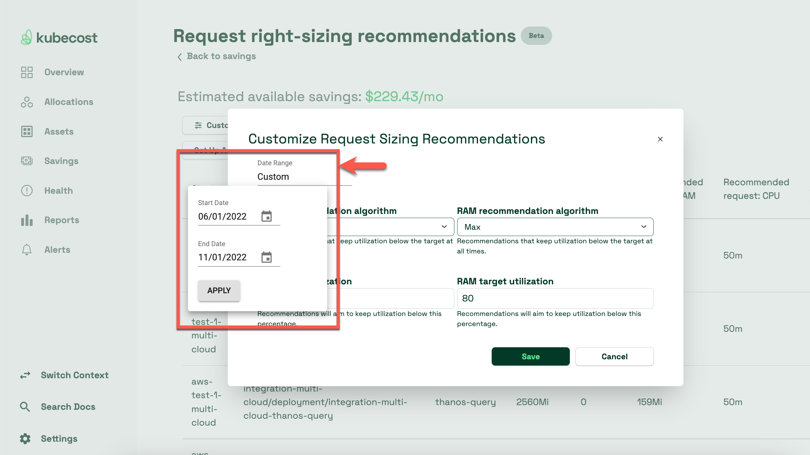810x455 pixels.
Task: Open the Health panel
Action: (x=59, y=191)
